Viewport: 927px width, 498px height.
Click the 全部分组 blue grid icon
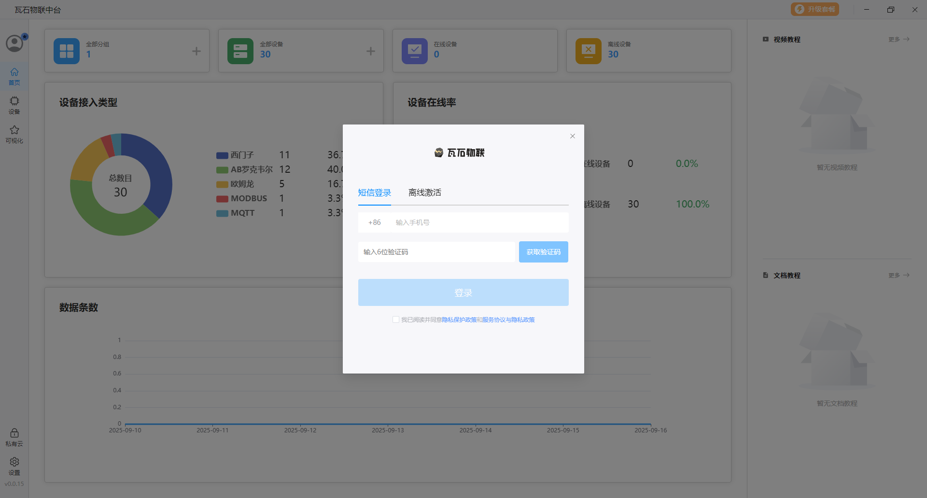67,51
